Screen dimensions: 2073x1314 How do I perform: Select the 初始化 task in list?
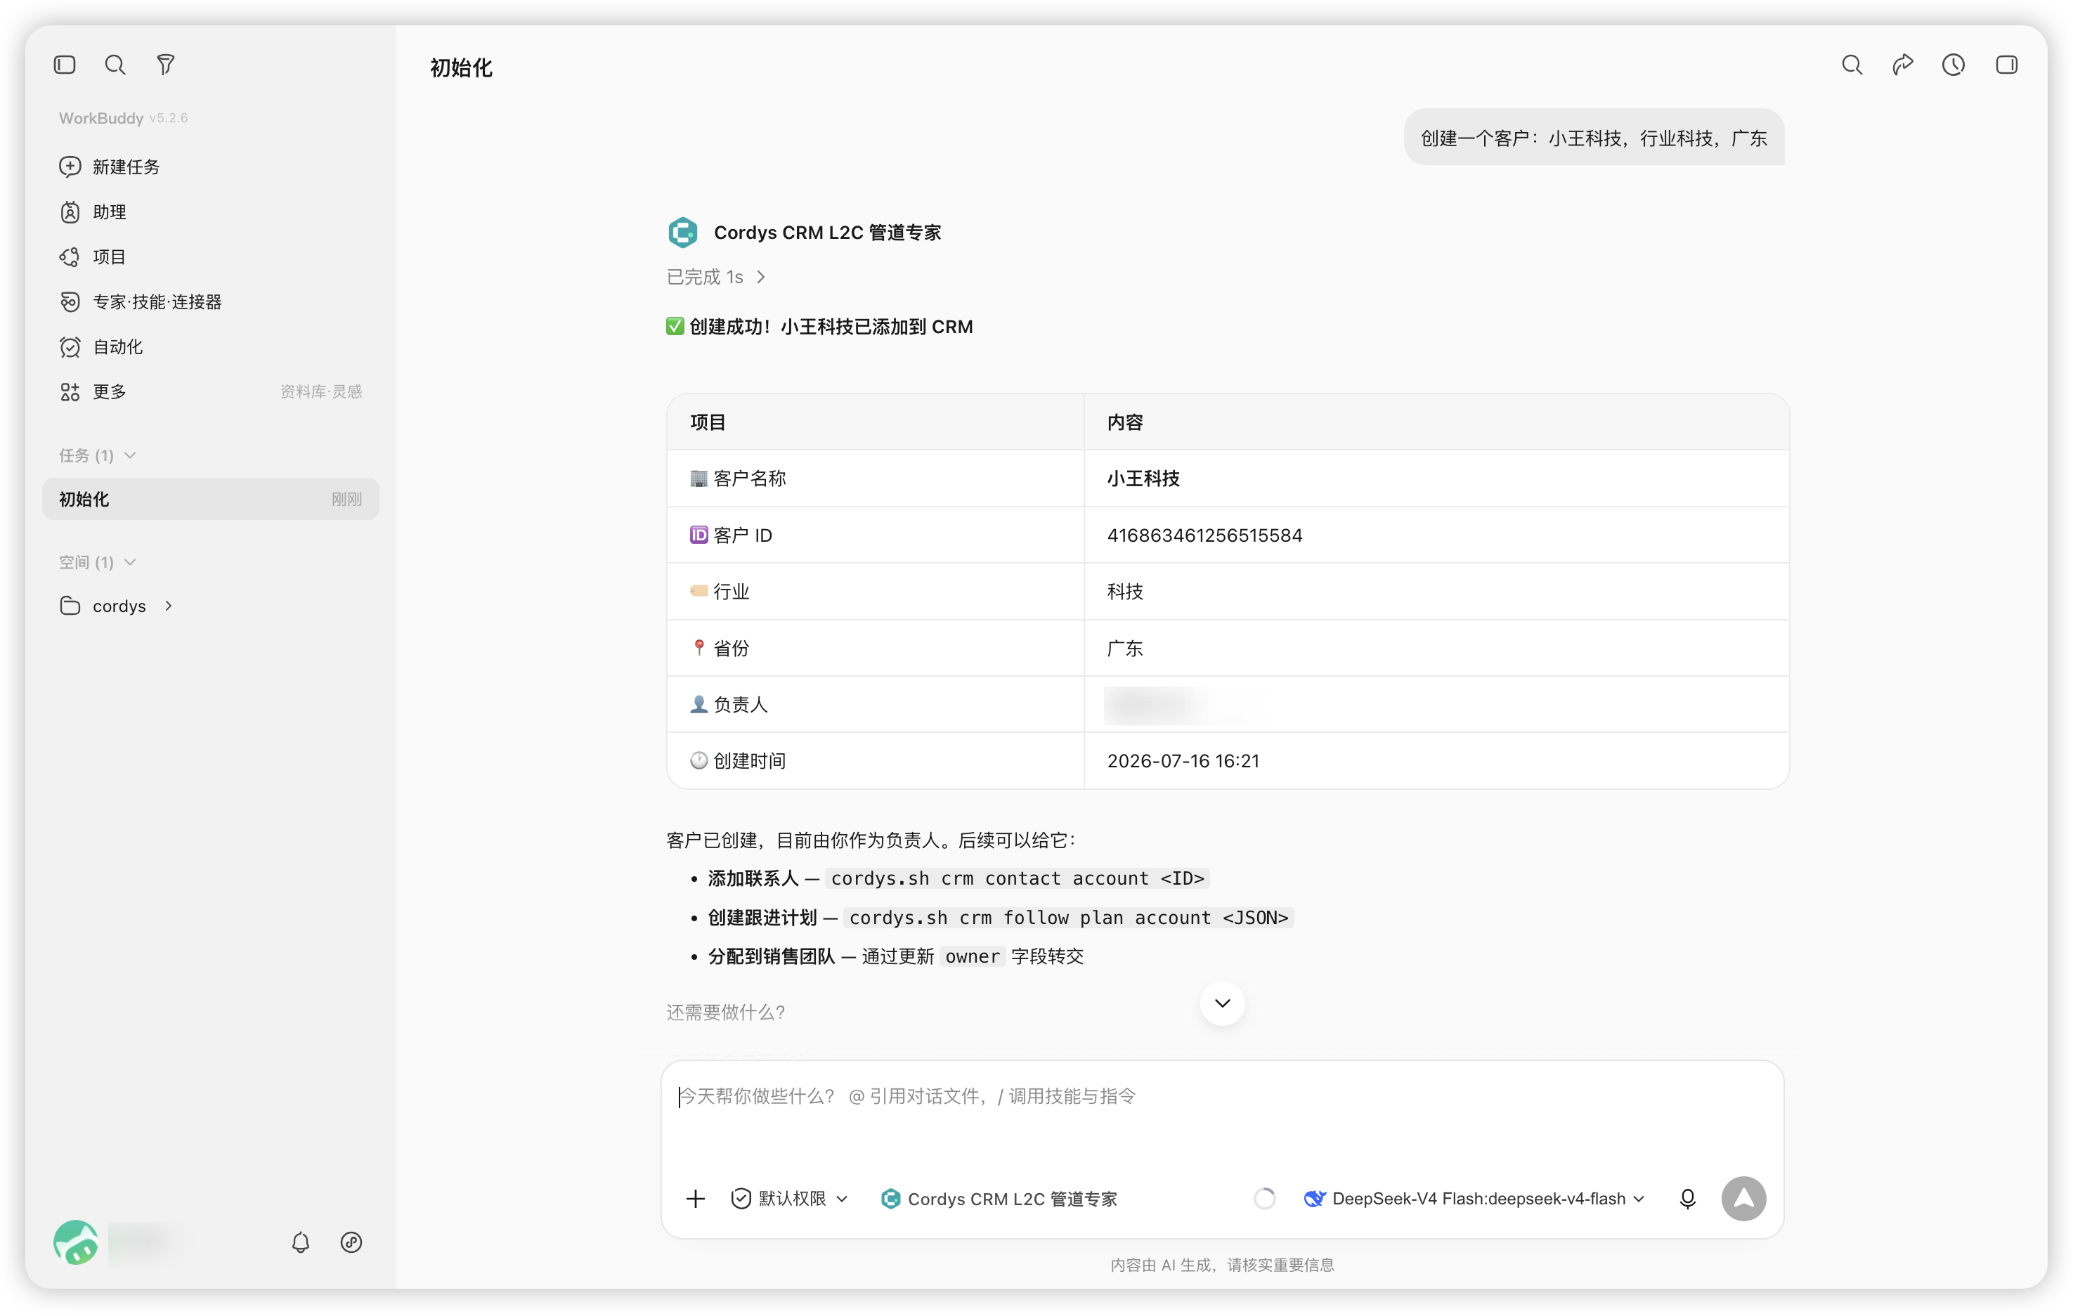210,500
